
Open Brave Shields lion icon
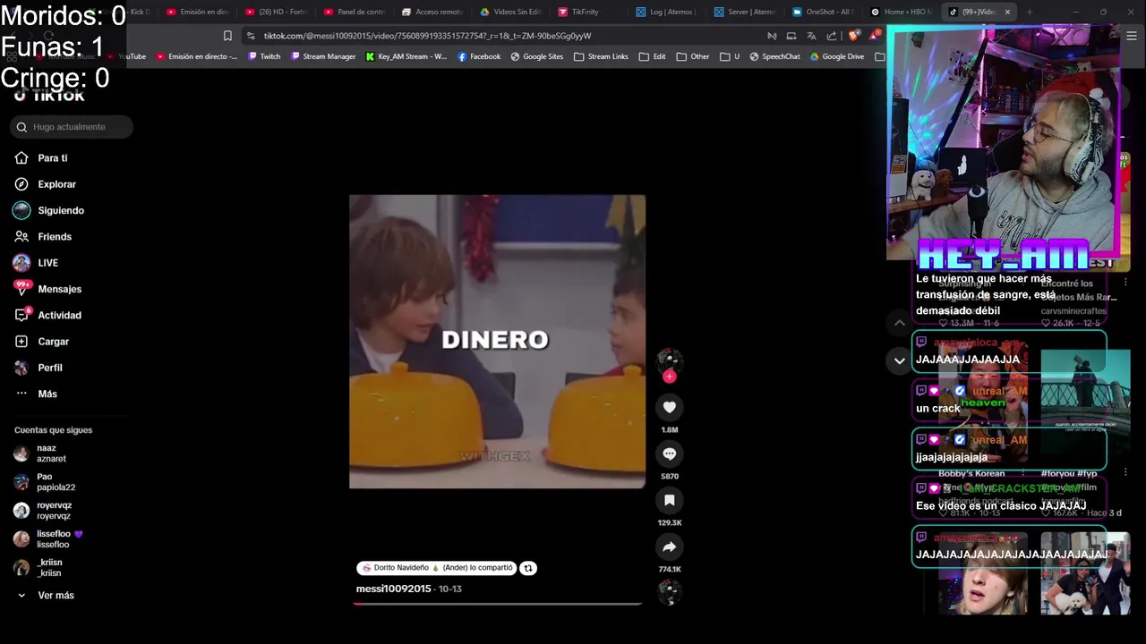pyautogui.click(x=853, y=36)
